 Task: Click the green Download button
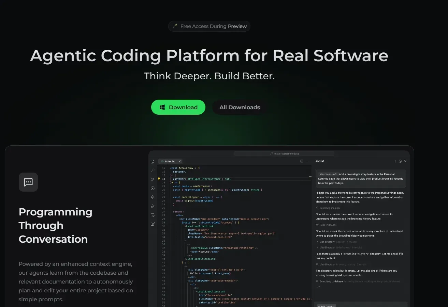(178, 107)
